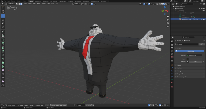Click the zoom magnifier viewport gizmo
206x109 pixels.
[x=168, y=16]
